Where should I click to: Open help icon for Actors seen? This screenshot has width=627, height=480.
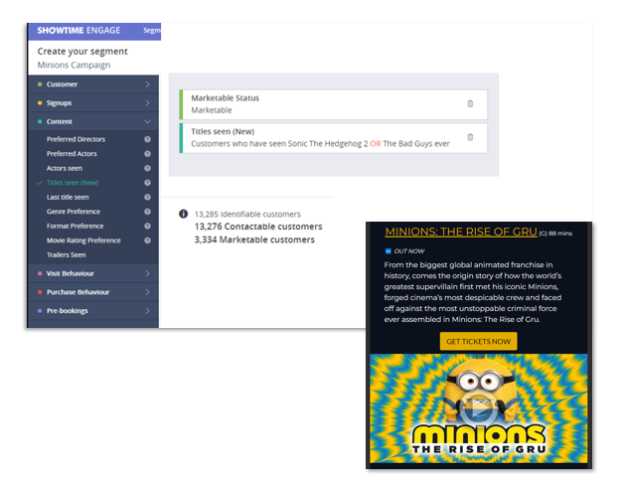147,168
